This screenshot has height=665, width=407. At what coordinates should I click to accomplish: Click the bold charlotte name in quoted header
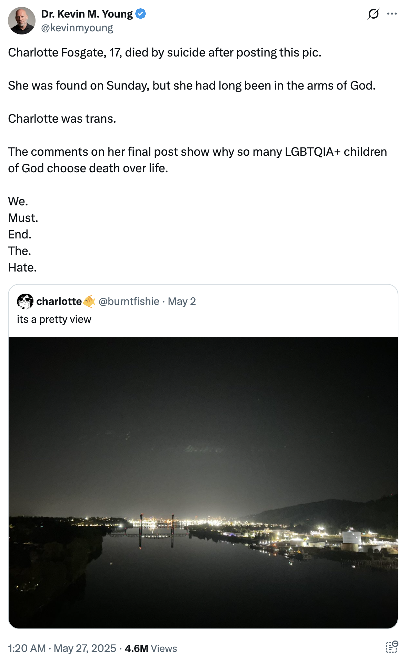pyautogui.click(x=59, y=300)
